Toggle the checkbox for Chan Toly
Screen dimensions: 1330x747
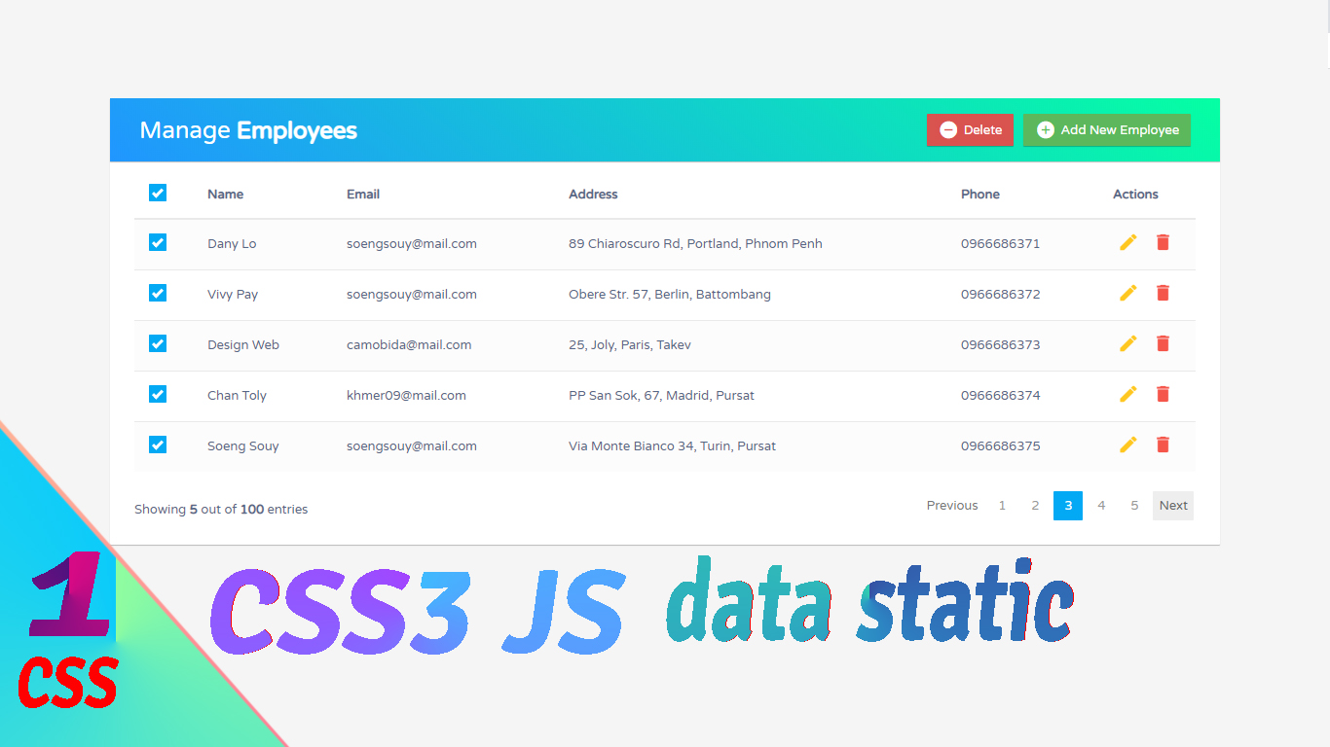click(158, 394)
